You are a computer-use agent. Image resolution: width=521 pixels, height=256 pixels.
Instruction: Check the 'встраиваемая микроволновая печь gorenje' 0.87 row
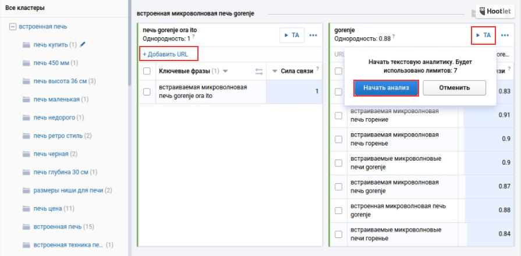point(338,187)
